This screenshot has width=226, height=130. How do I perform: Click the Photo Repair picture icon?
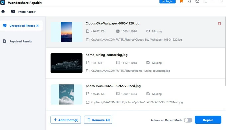(x=13, y=12)
